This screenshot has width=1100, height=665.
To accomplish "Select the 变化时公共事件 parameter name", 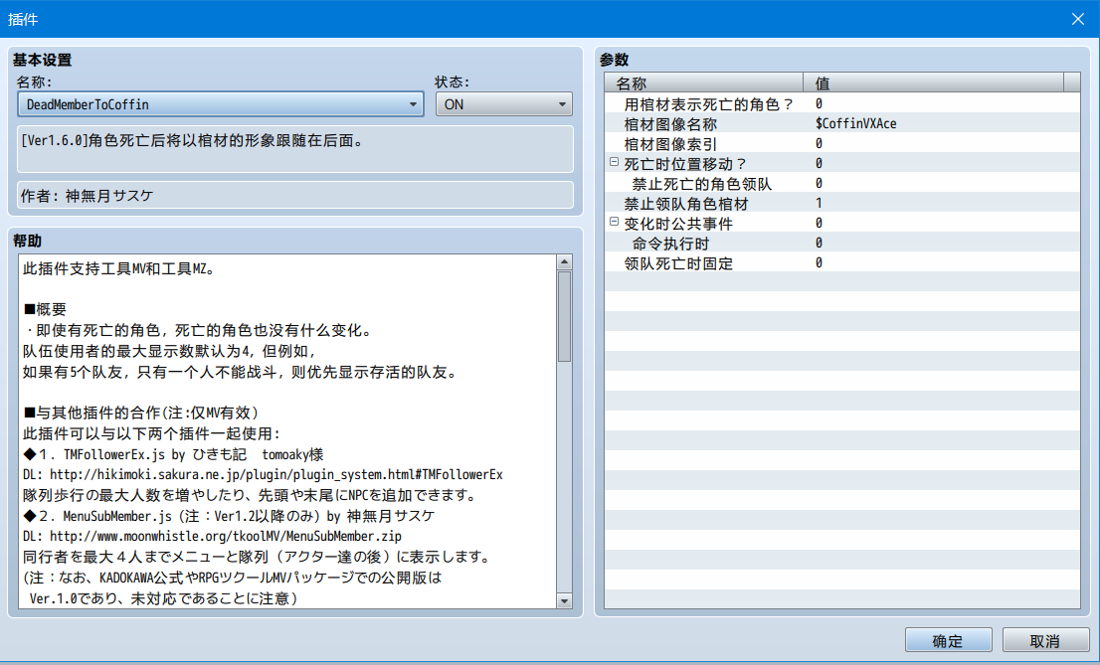I will 677,223.
